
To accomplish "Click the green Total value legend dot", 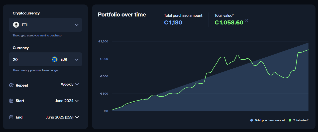I will [290, 120].
